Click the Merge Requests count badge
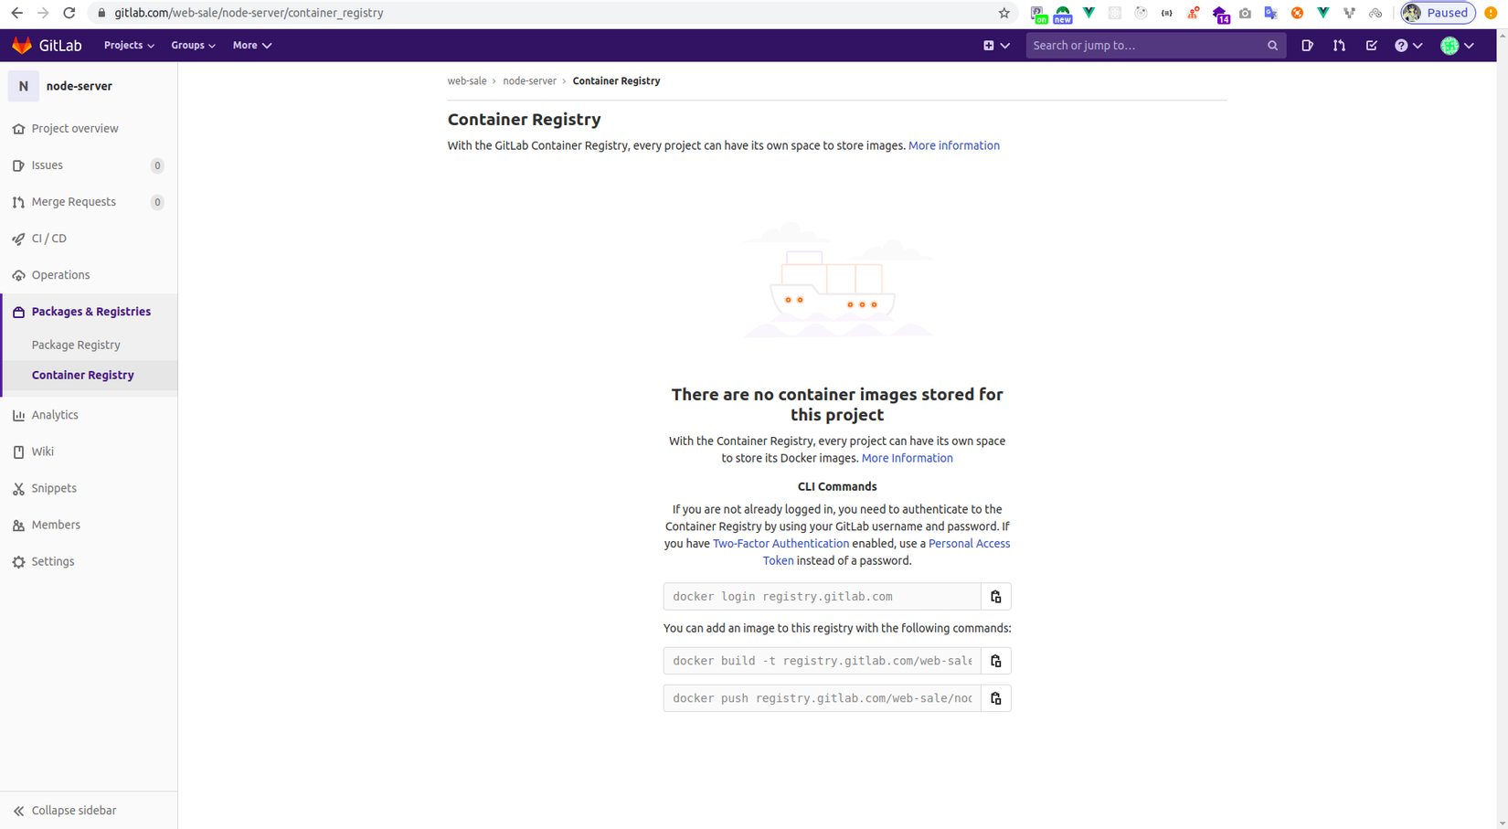1508x829 pixels. [157, 202]
